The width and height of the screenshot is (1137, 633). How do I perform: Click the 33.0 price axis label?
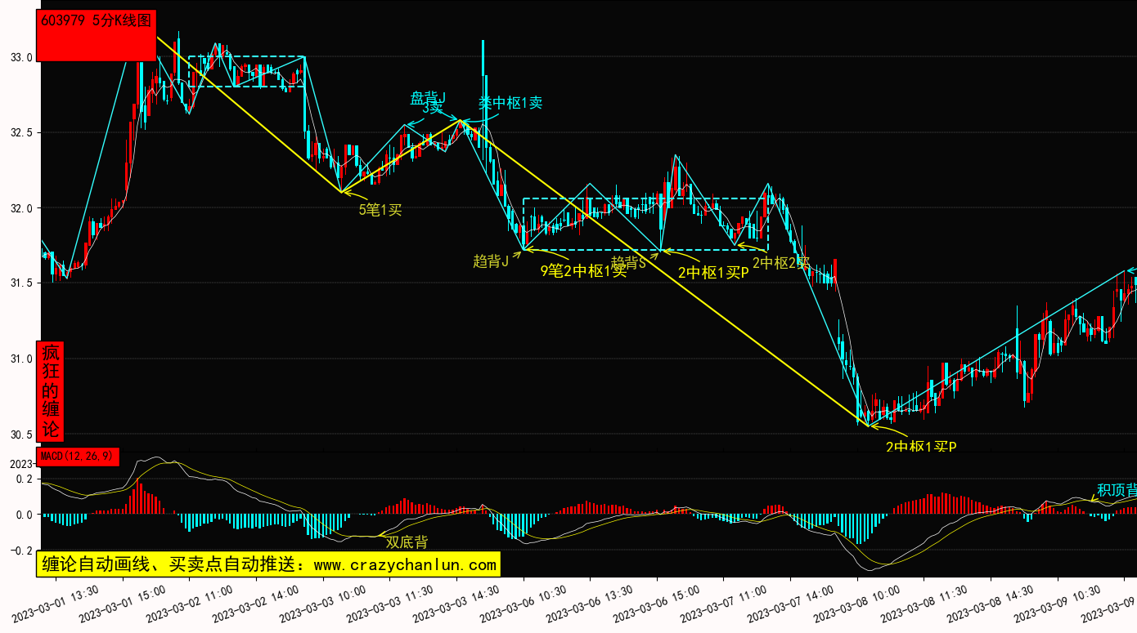click(21, 58)
